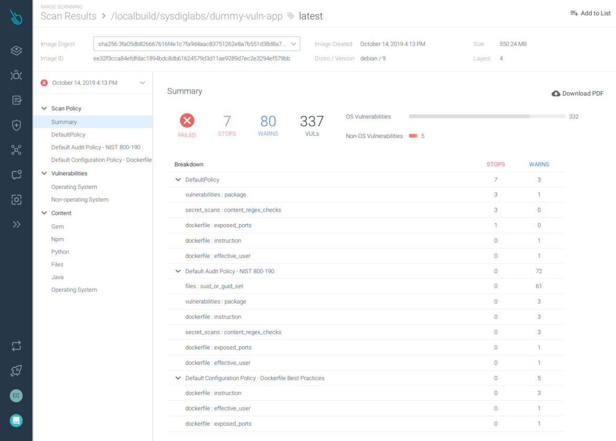Click the tag icon before latest

click(x=291, y=16)
